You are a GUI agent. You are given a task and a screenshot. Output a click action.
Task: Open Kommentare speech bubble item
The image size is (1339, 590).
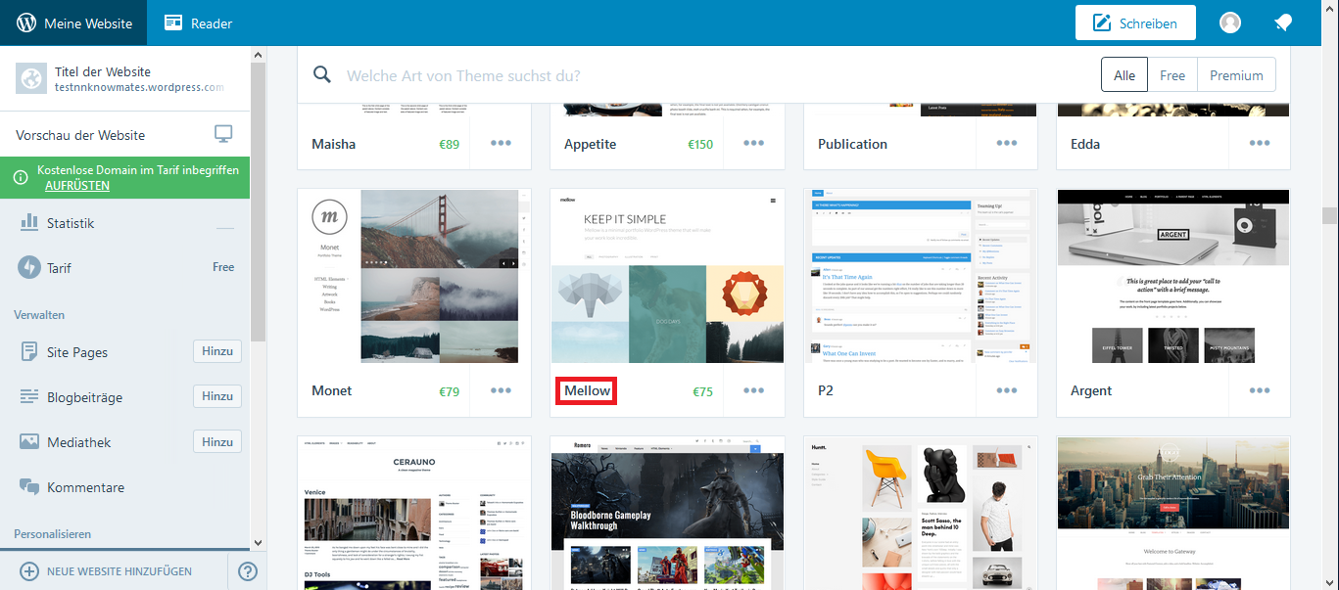click(x=84, y=487)
